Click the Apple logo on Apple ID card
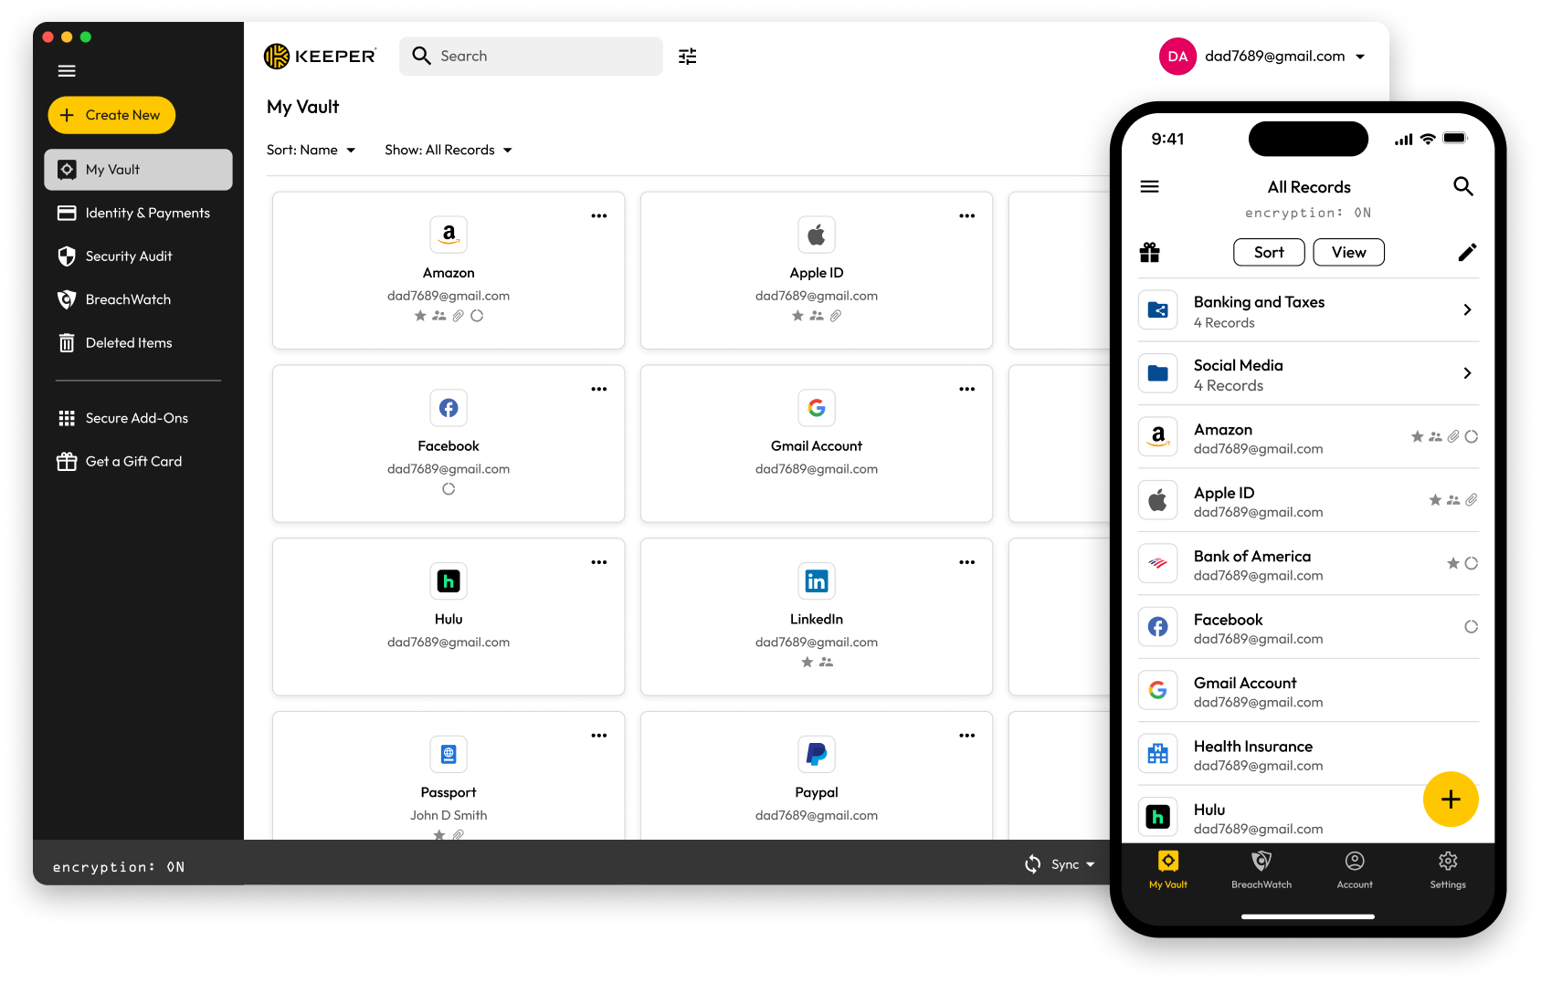 coord(817,235)
